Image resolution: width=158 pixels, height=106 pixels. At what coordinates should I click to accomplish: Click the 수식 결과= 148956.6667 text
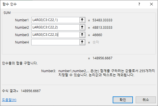click(x=21, y=91)
